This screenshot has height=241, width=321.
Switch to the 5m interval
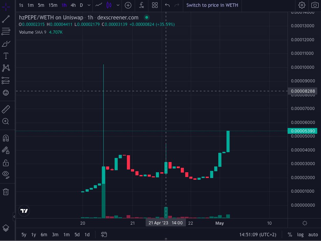coord(41,5)
